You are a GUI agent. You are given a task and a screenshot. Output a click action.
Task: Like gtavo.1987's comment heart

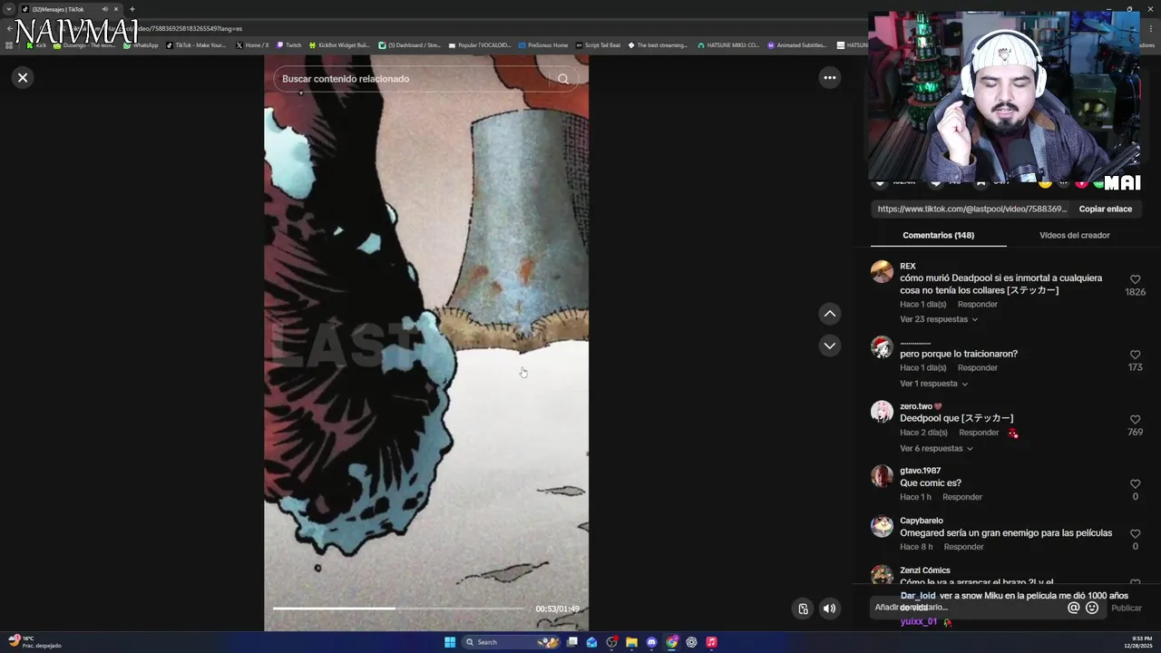pos(1135,484)
